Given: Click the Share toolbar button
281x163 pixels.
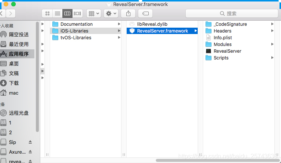Looking at the screenshot, I should pyautogui.click(x=128, y=13).
